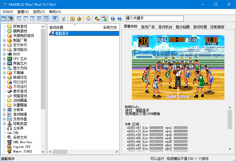Toggle the folder list pane button
This screenshot has height=162, width=236.
4,19
